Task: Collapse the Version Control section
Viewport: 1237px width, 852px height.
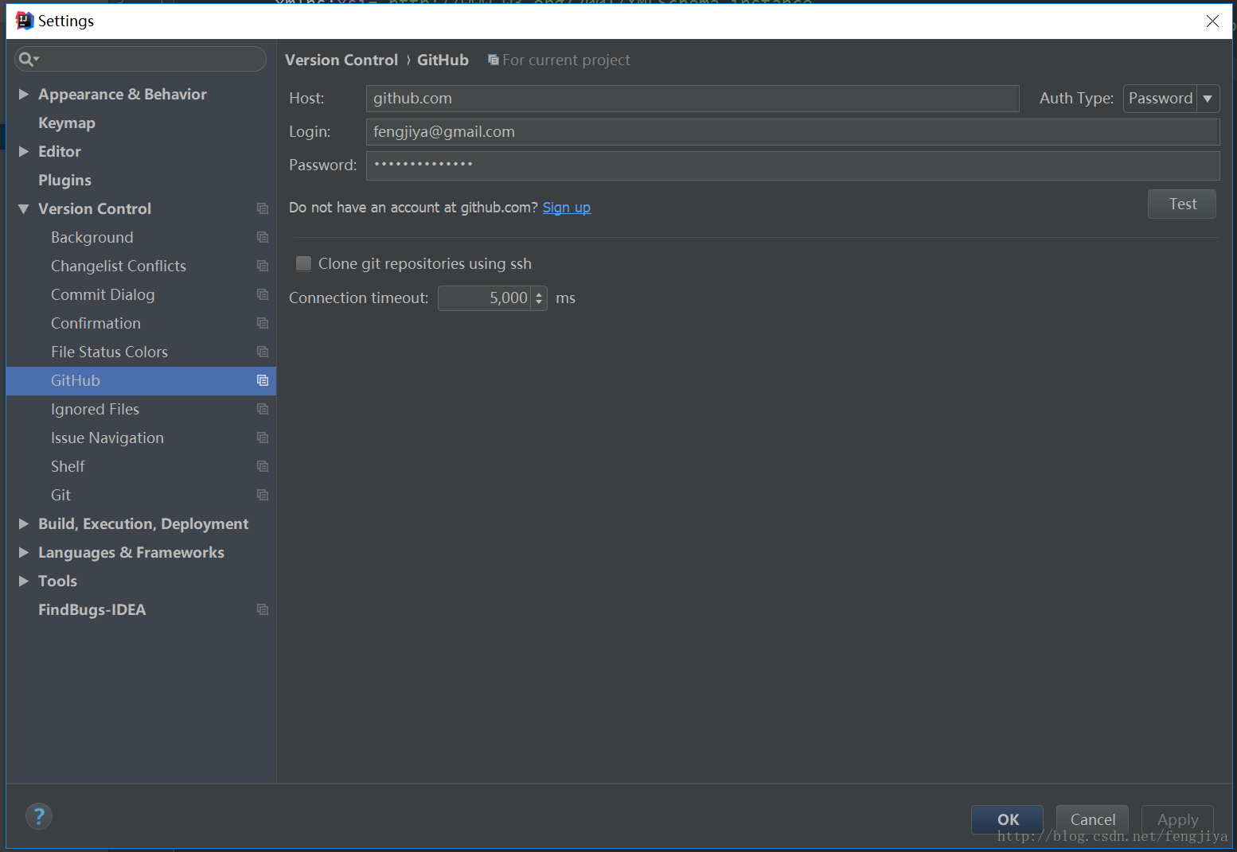Action: (x=24, y=208)
